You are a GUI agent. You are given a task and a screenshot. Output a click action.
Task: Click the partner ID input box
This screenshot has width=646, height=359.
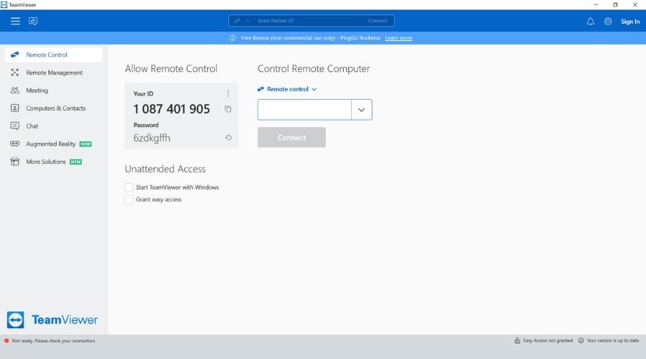point(304,110)
